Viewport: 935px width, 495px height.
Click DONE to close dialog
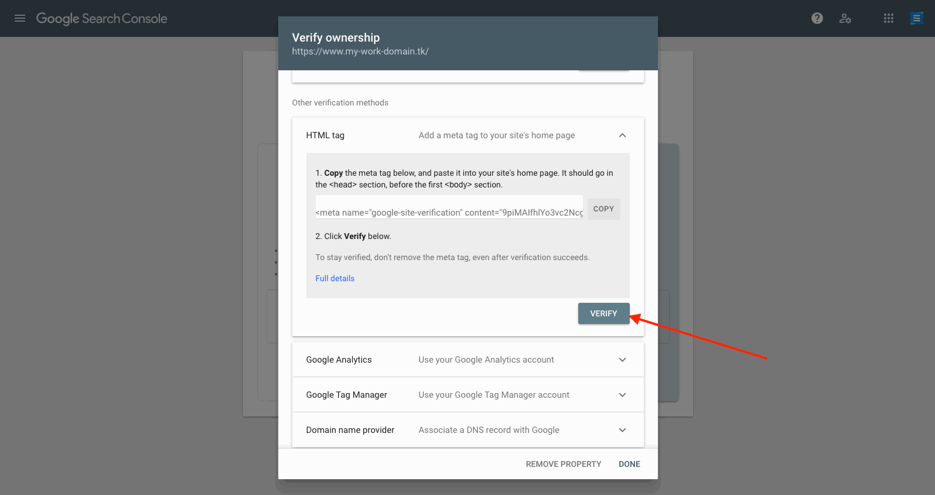click(629, 464)
